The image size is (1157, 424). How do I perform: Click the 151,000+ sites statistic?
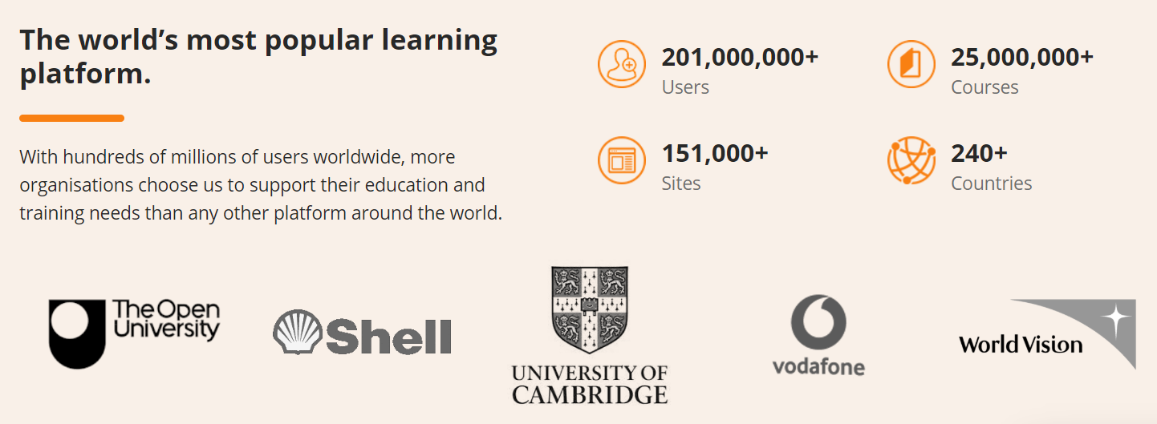point(715,153)
